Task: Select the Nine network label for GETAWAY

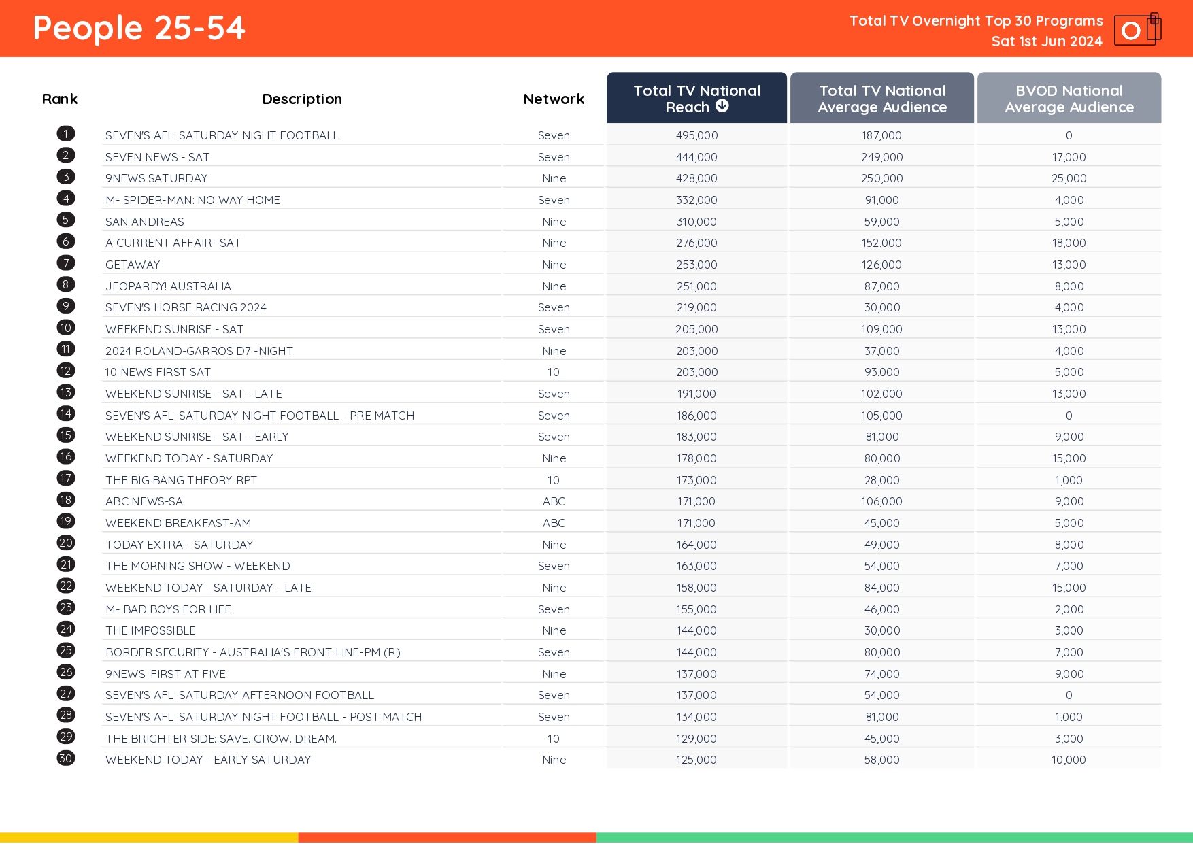Action: coord(553,265)
